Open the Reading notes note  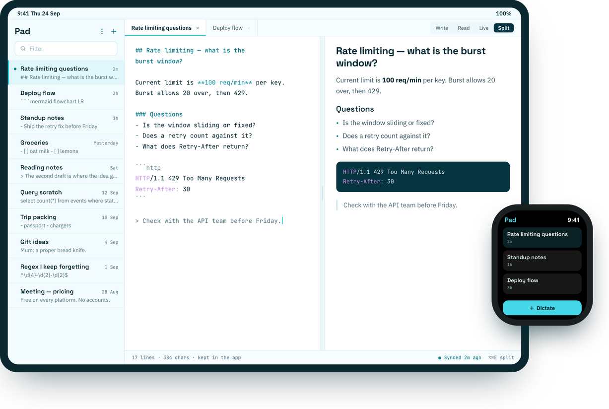pos(67,171)
